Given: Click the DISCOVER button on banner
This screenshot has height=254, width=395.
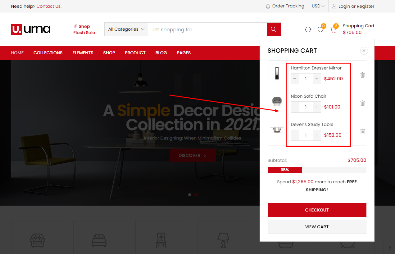Looking at the screenshot, I should (193, 155).
